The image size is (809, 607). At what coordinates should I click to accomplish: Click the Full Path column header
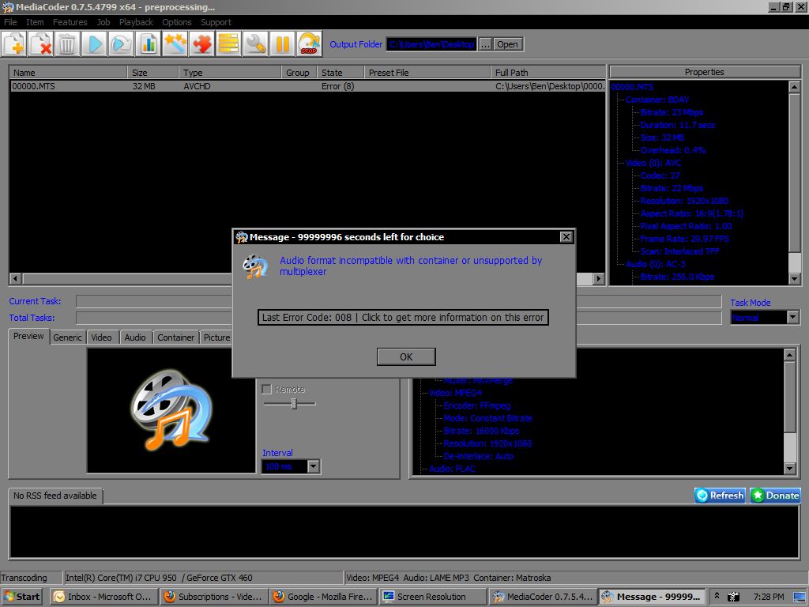point(548,73)
